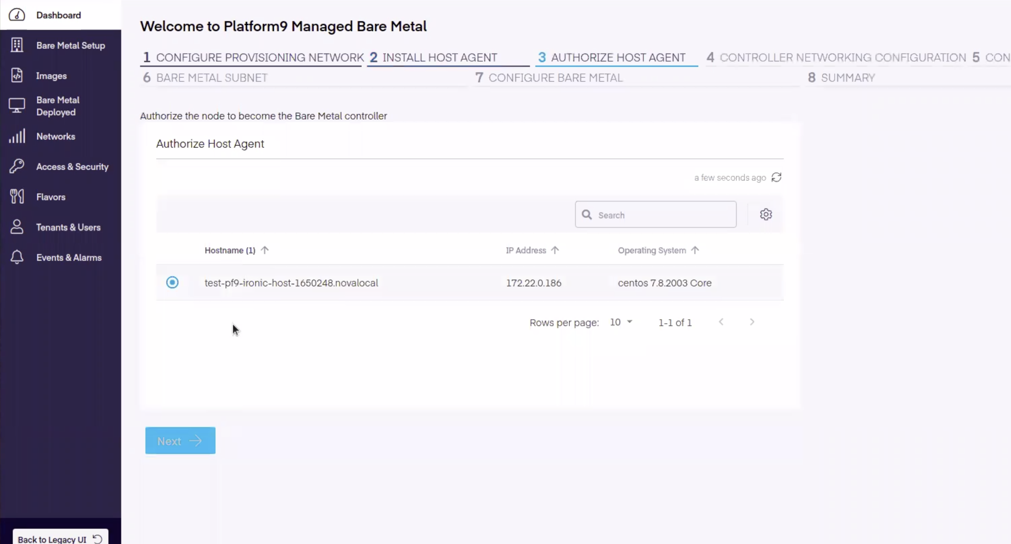1011x544 pixels.
Task: Switch to Install Host Agent step
Action: point(439,57)
